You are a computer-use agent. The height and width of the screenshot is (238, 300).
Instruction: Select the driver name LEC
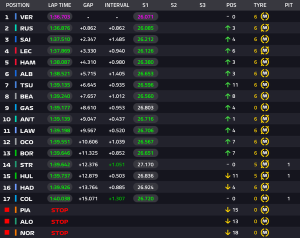pos(26,51)
